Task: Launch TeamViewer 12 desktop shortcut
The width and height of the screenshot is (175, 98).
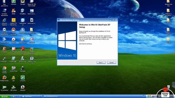Action: [23, 22]
